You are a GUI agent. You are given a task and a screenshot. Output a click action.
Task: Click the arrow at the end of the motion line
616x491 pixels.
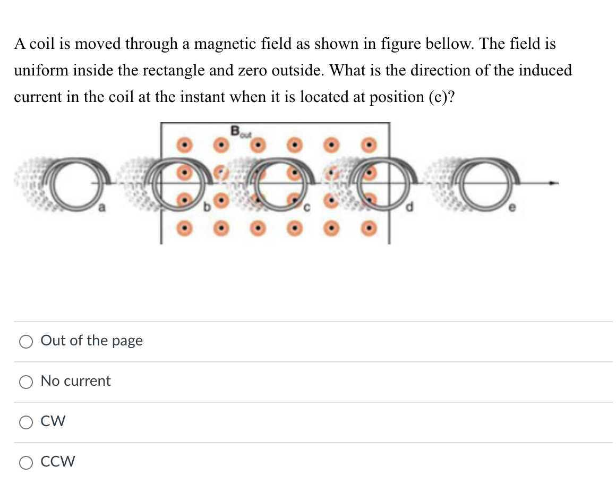pyautogui.click(x=552, y=183)
